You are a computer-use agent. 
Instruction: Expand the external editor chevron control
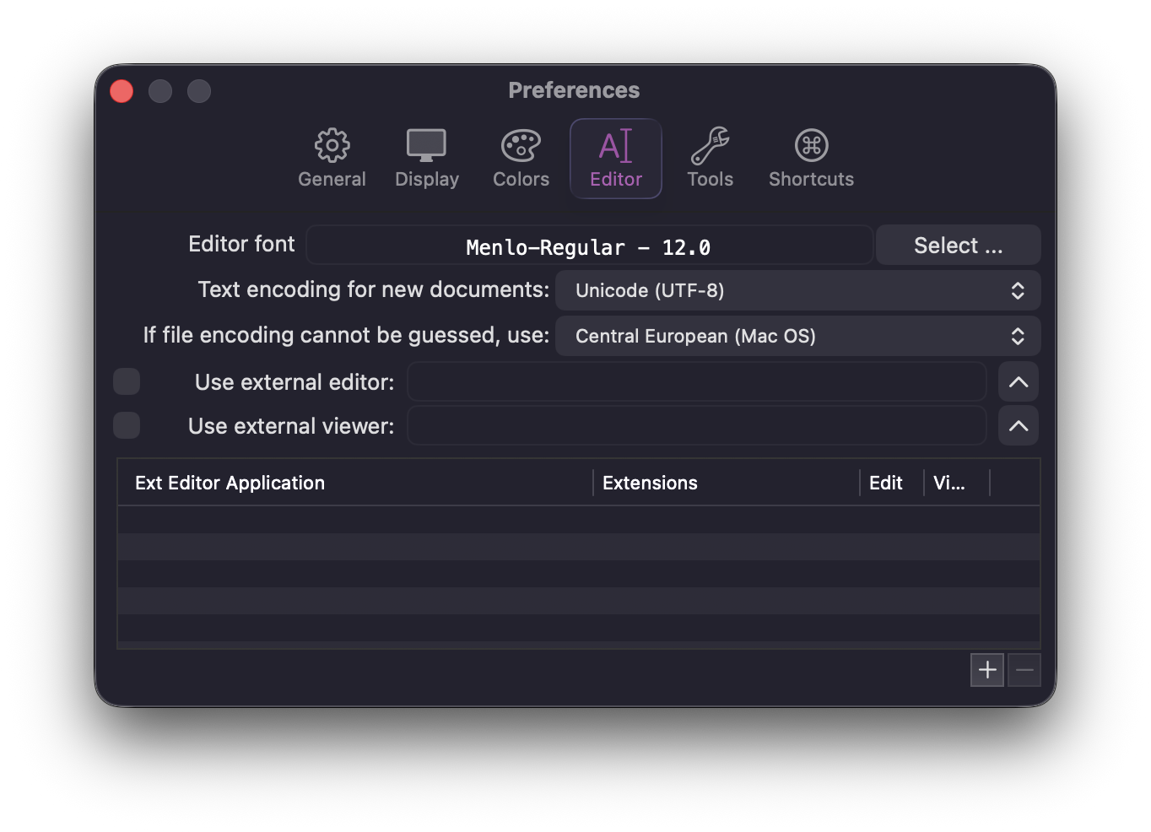click(1018, 381)
